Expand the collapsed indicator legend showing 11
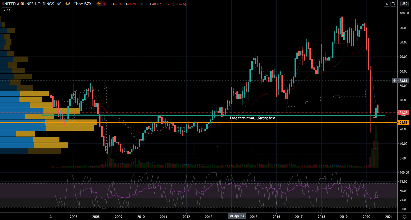411x220 pixels. [x=7, y=10]
